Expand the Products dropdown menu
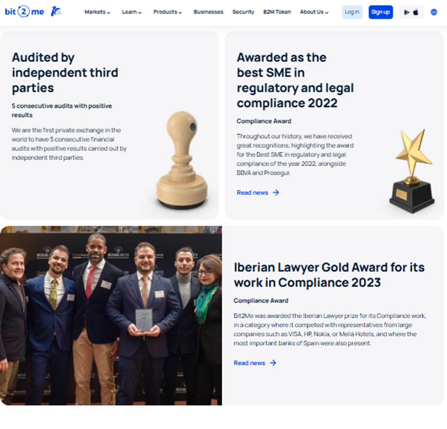This screenshot has width=447, height=429. click(x=168, y=12)
